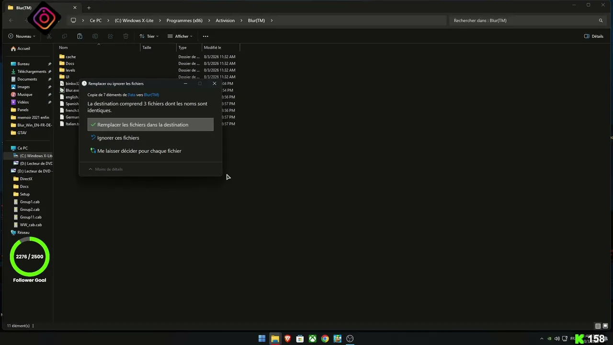Toggle the Détails pane button
613x345 pixels.
pyautogui.click(x=594, y=36)
